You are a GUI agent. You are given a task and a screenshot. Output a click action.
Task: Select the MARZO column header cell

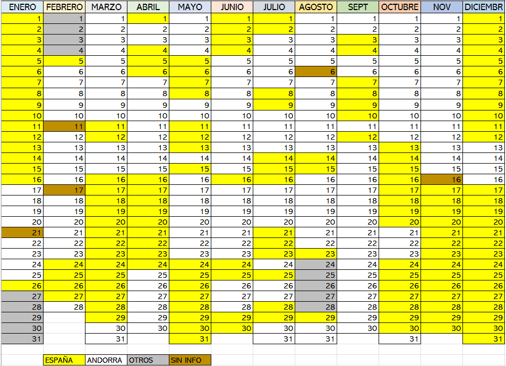[x=106, y=7]
